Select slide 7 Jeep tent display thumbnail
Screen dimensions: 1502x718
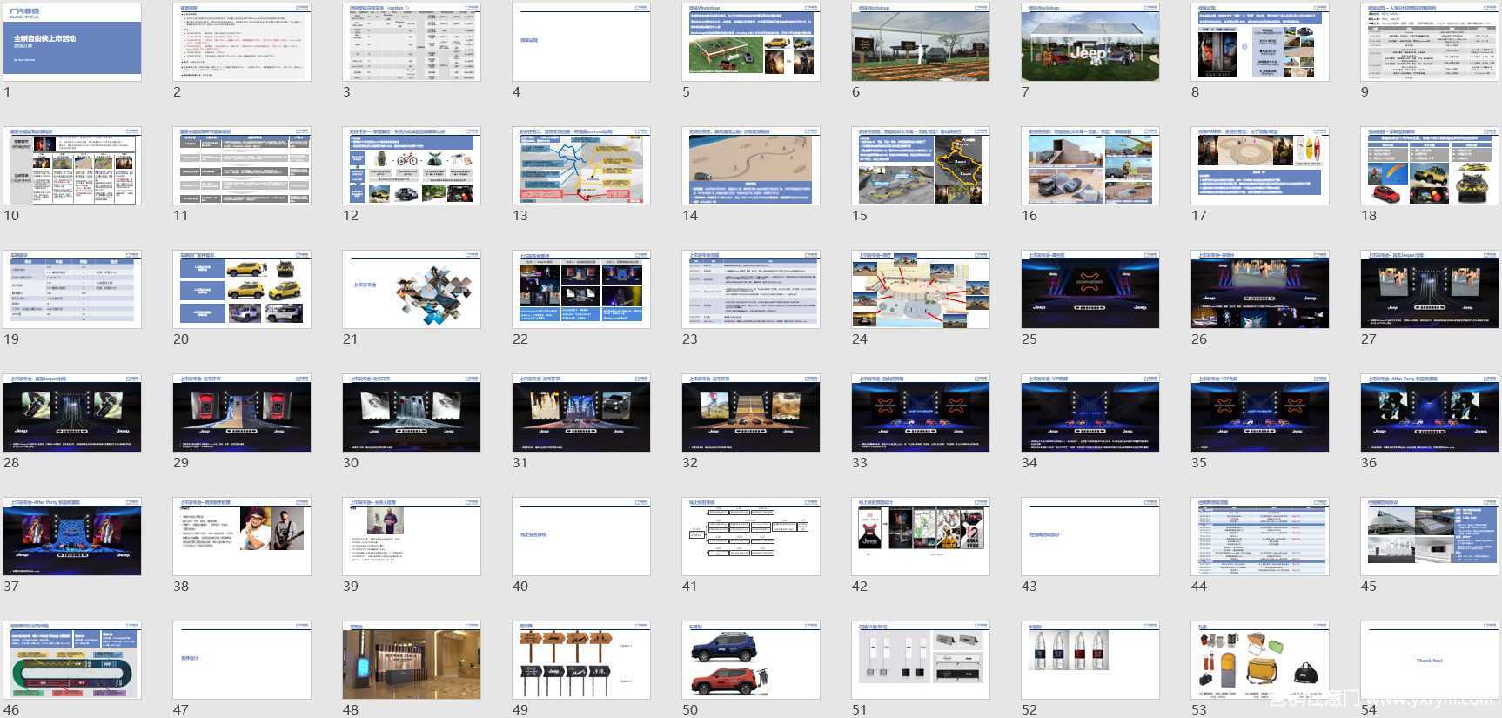[x=1090, y=42]
